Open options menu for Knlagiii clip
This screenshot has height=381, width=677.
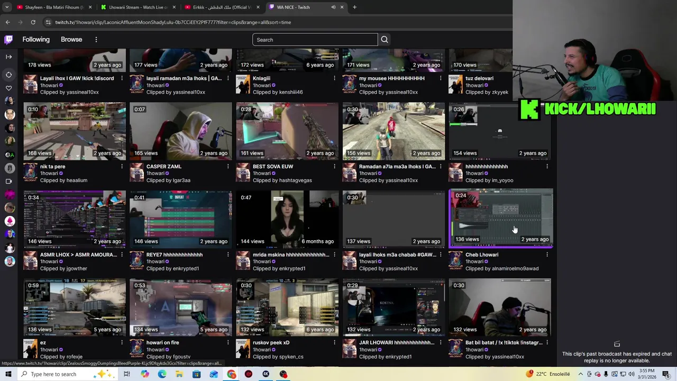334,78
